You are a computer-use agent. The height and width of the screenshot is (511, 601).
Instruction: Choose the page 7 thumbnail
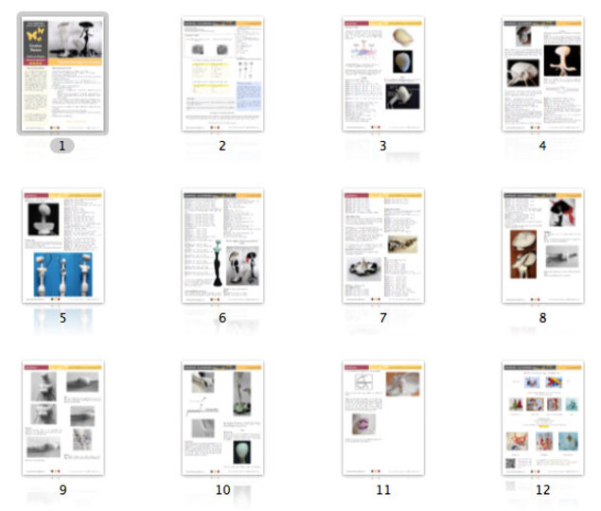point(382,246)
